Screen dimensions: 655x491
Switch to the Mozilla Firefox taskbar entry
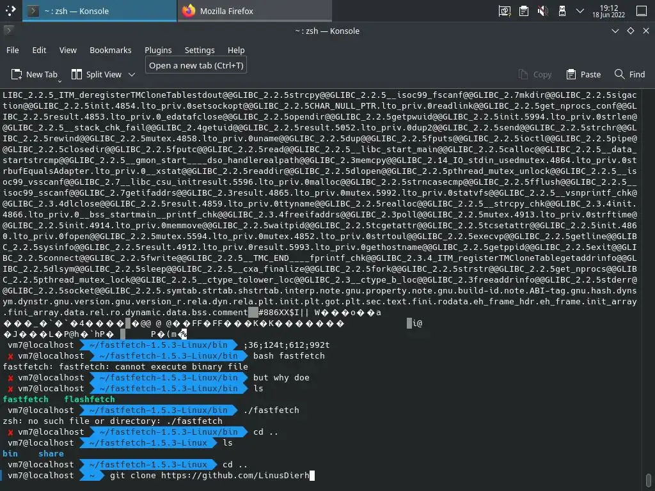(x=255, y=11)
